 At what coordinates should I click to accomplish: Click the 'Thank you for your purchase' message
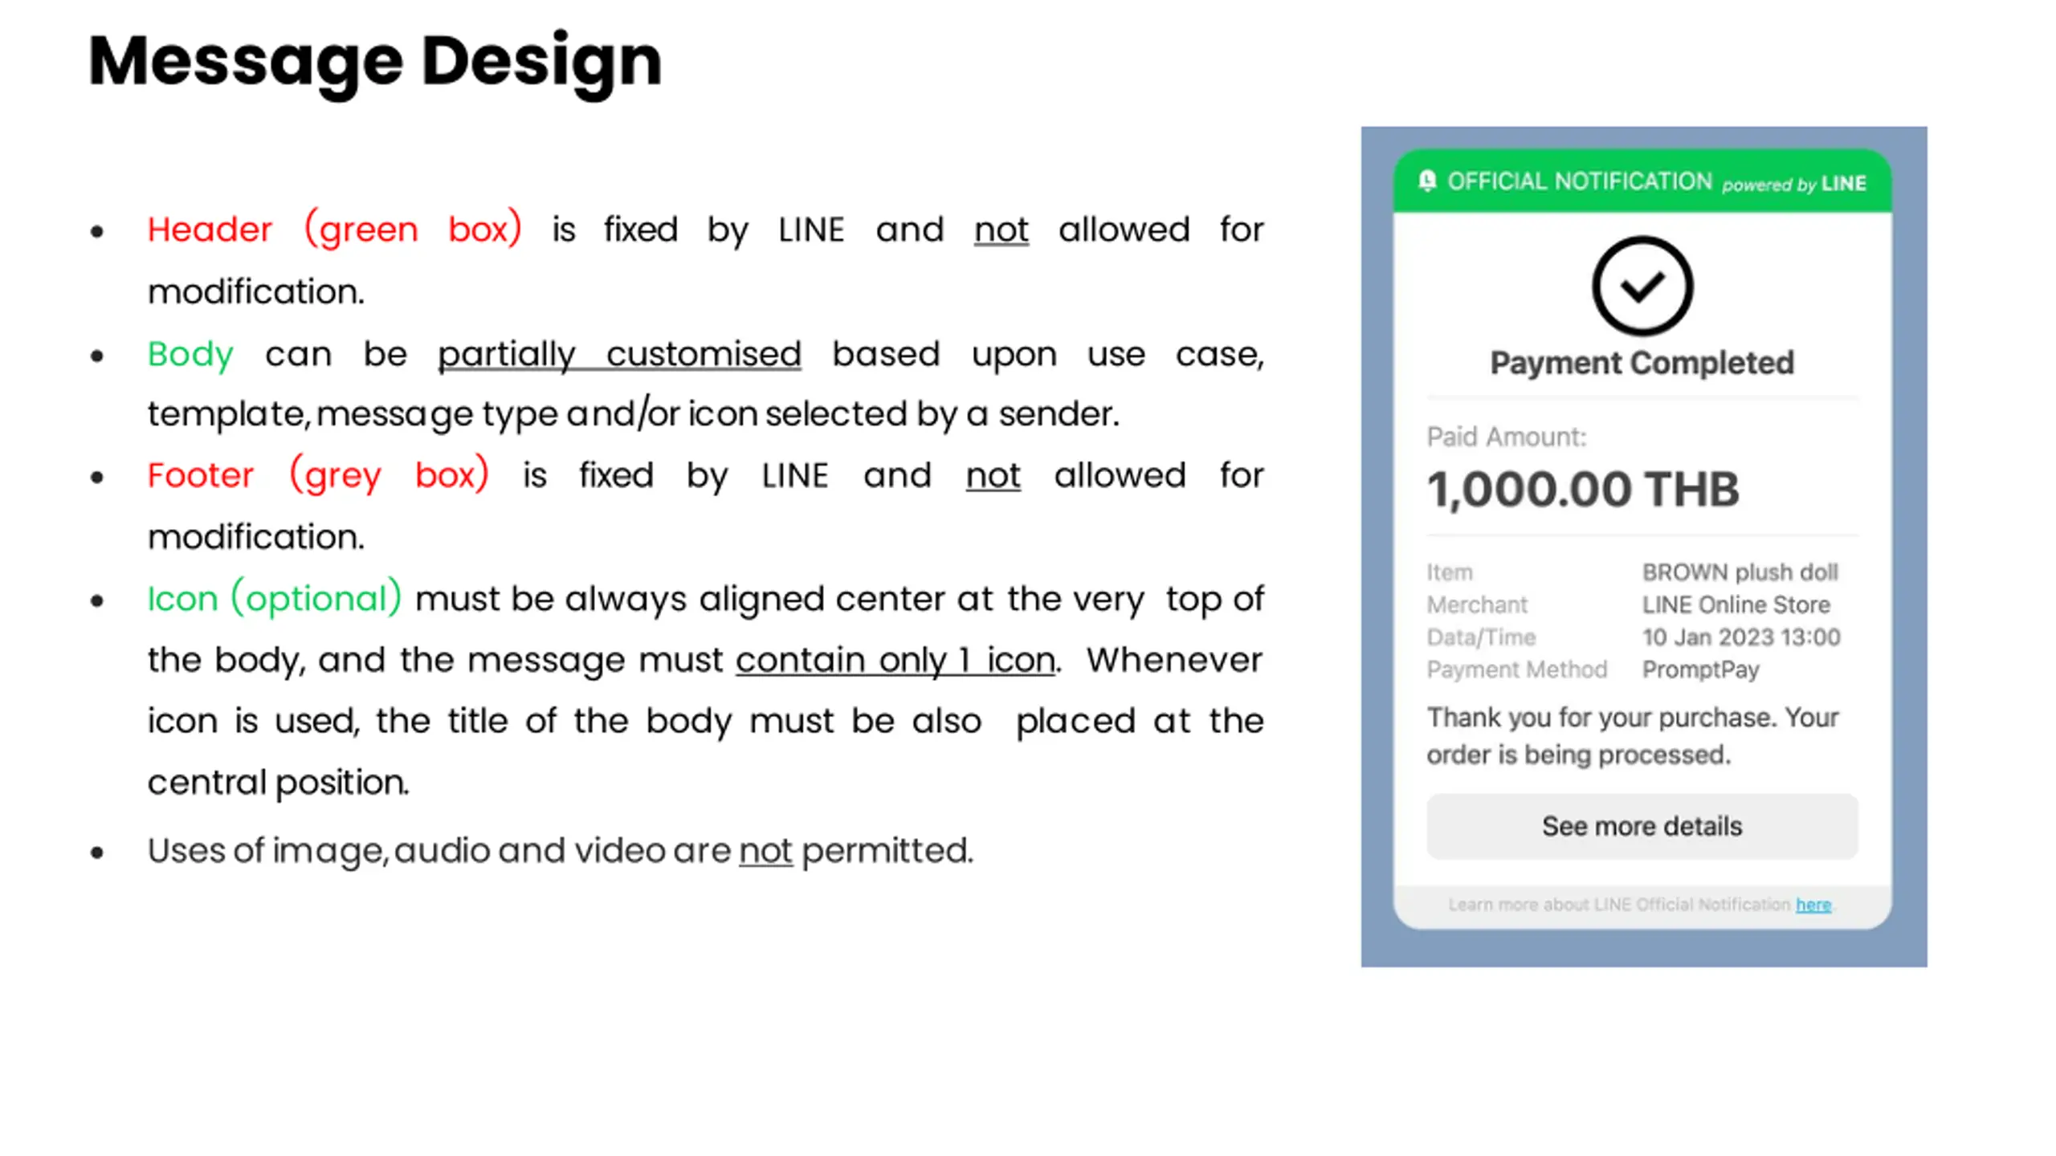(1632, 735)
